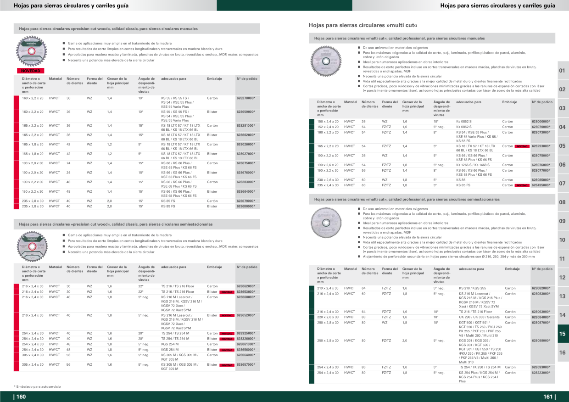Screen dimensions: 569x402
Task: Select order number 628084000*
Action: tap(541, 317)
